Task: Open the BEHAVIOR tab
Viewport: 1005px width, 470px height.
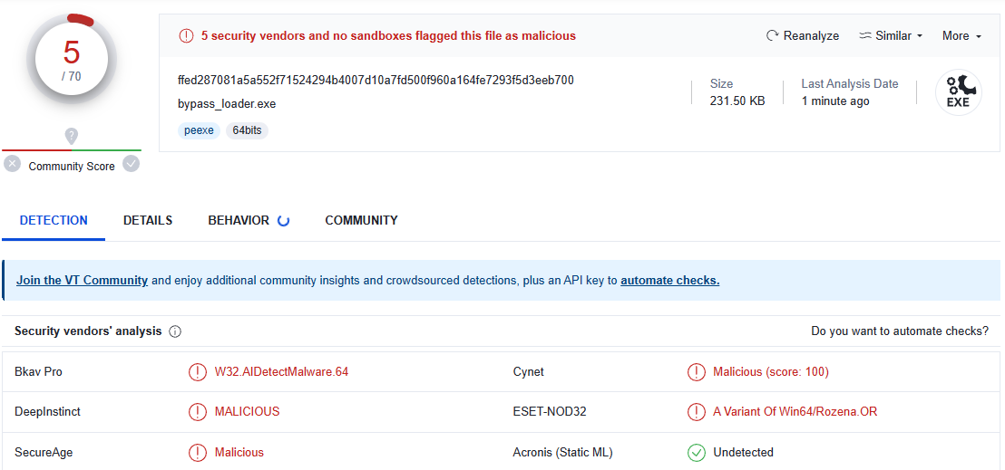Action: point(239,220)
